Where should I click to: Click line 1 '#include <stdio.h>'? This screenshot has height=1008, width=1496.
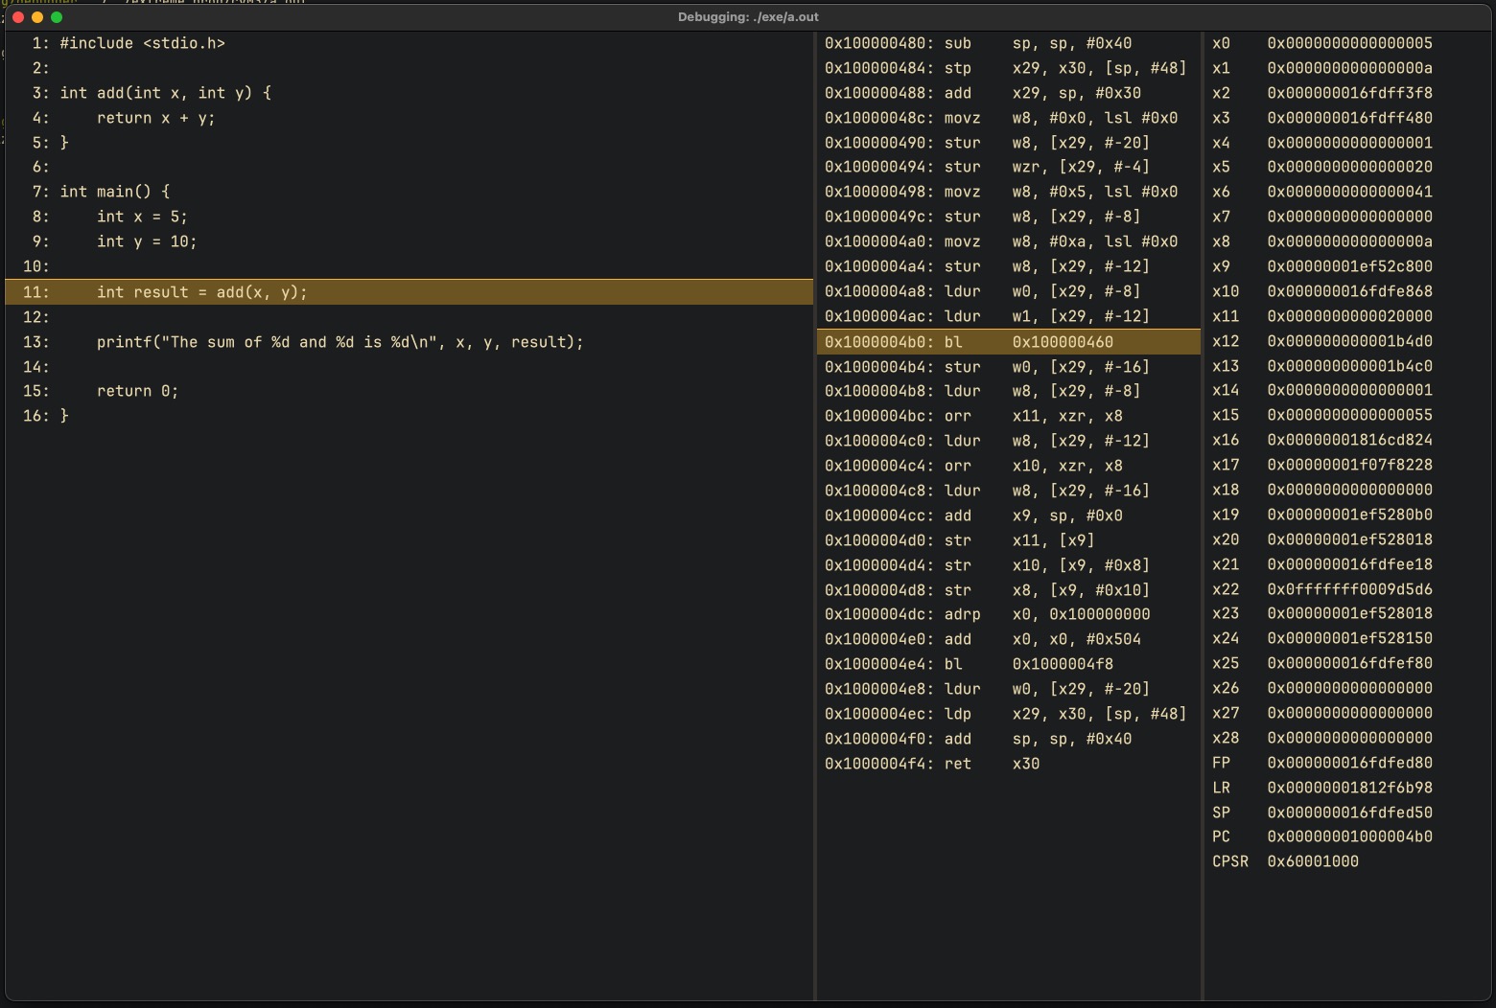coord(142,43)
